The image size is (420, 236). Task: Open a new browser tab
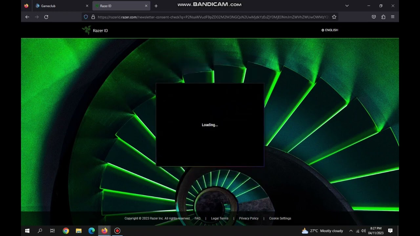[x=156, y=6]
